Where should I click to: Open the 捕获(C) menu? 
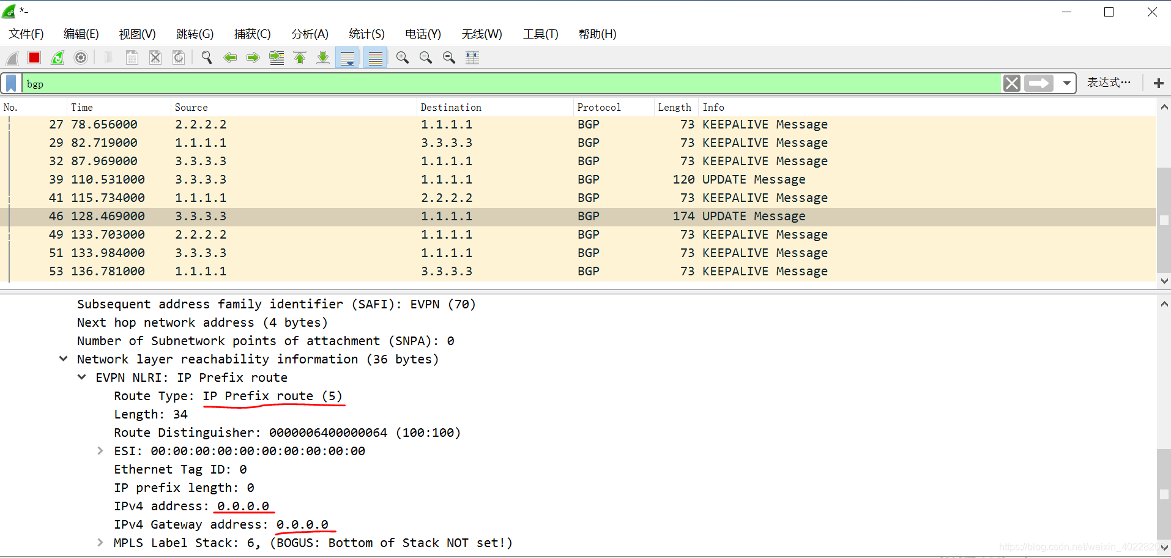pyautogui.click(x=252, y=34)
